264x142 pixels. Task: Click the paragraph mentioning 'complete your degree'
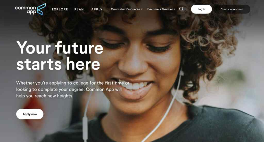[x=73, y=89]
